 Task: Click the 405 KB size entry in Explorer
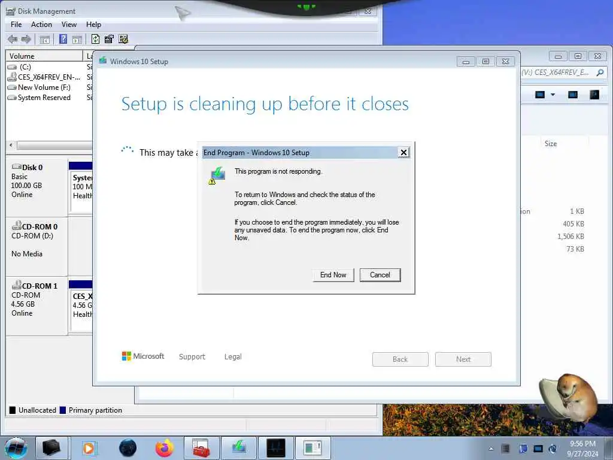point(573,224)
